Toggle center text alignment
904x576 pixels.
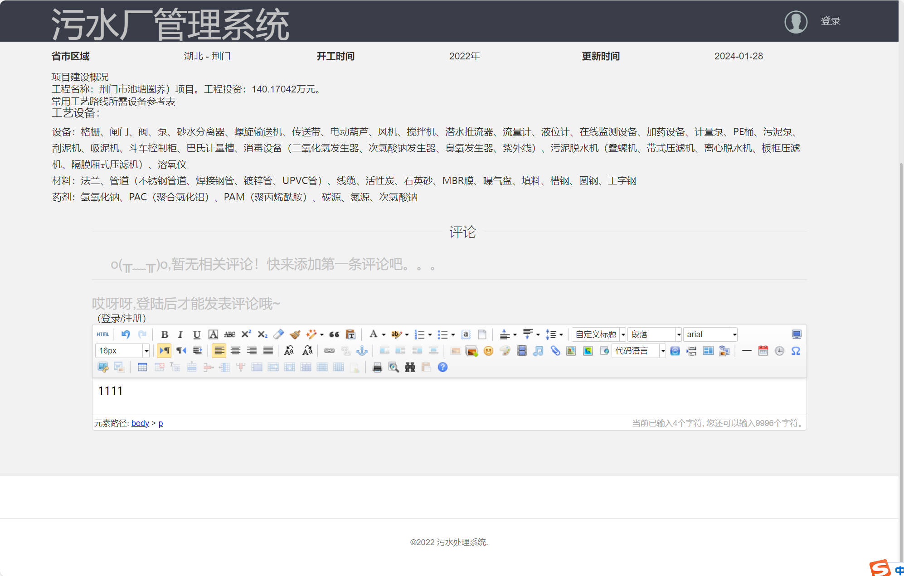(235, 350)
